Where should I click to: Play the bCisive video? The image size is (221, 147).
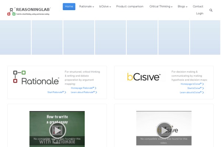[x=164, y=130]
